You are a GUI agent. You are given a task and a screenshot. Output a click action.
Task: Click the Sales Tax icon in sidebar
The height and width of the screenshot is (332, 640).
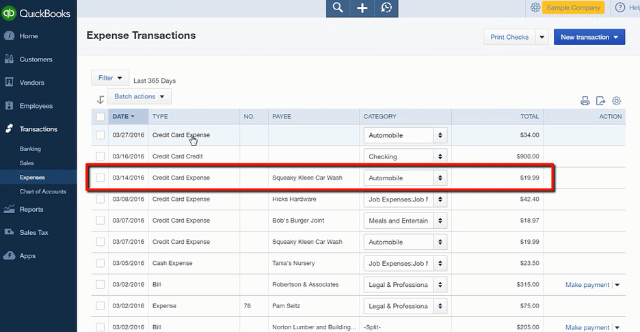point(9,232)
